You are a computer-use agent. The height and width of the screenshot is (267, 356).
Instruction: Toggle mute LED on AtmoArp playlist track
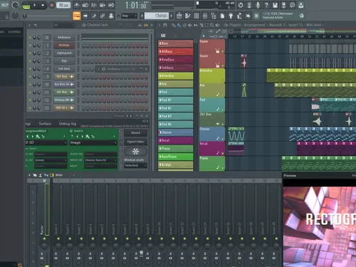click(223, 80)
